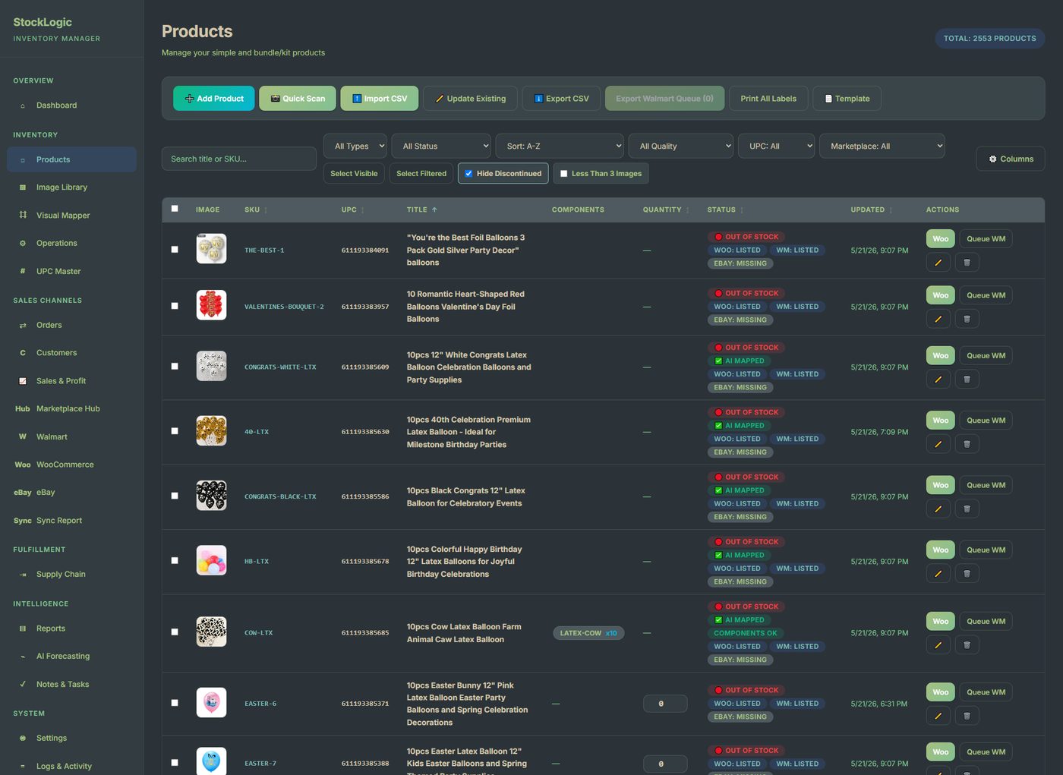
Task: Click Update Existing button
Action: point(470,99)
